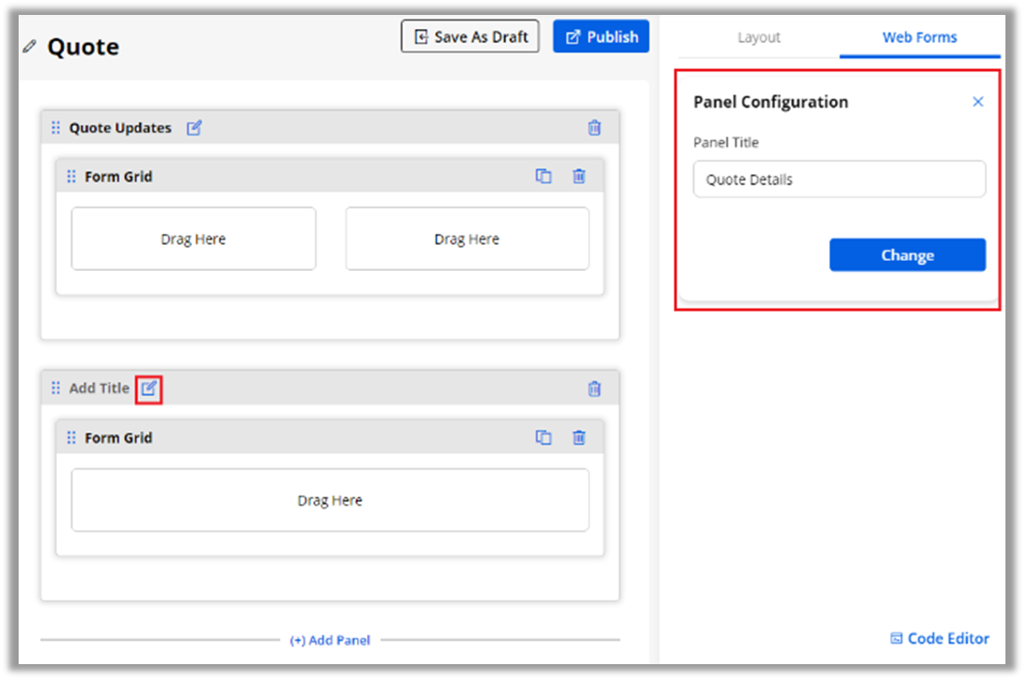The height and width of the screenshot is (680, 1025).
Task: Publish the Quote form
Action: click(x=601, y=37)
